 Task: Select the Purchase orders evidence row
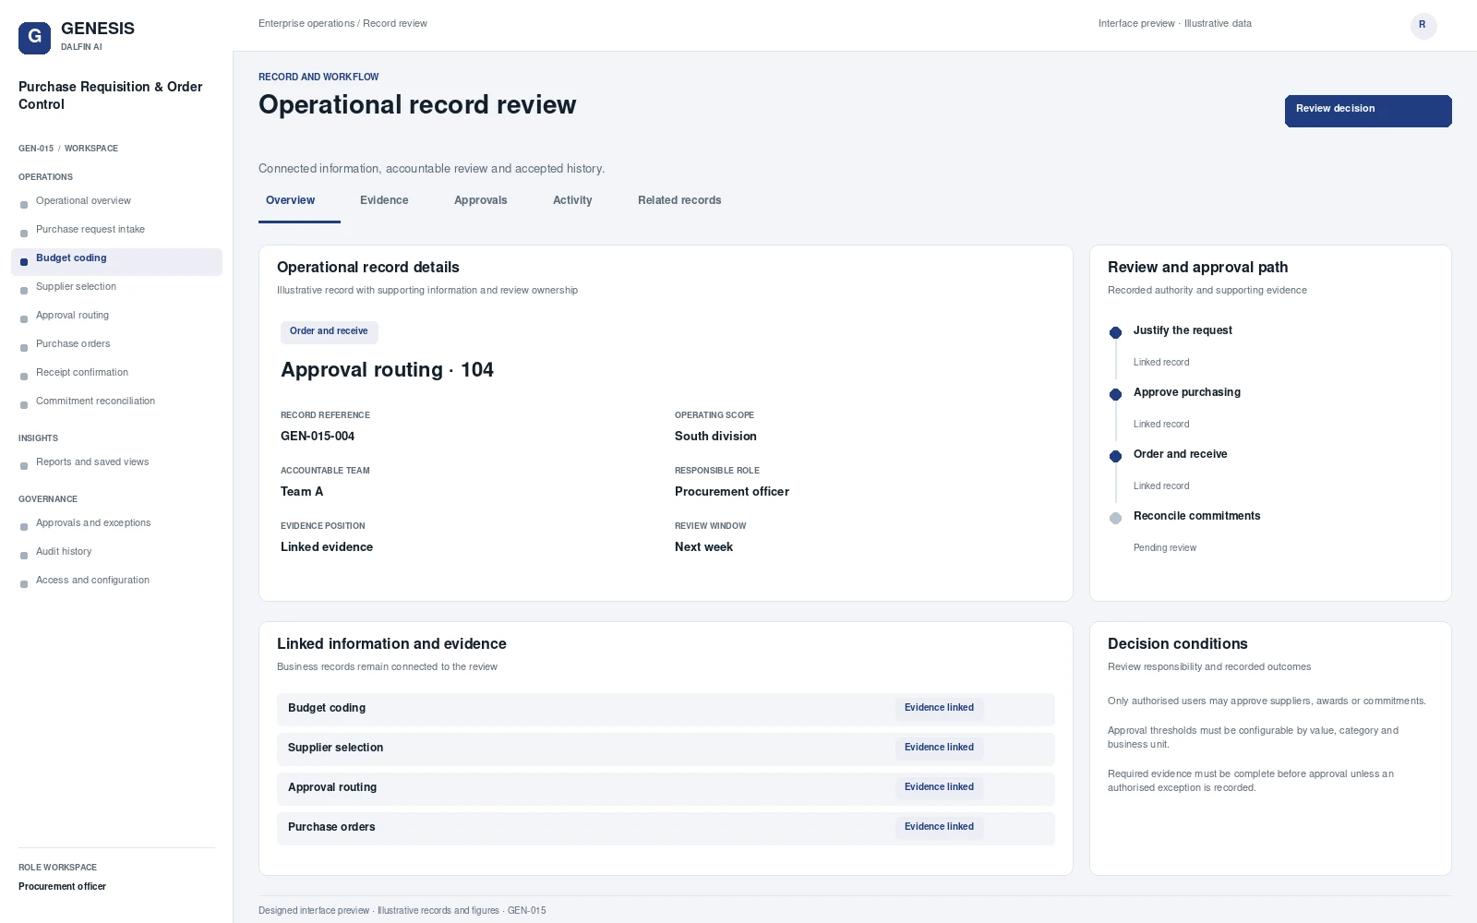(666, 828)
